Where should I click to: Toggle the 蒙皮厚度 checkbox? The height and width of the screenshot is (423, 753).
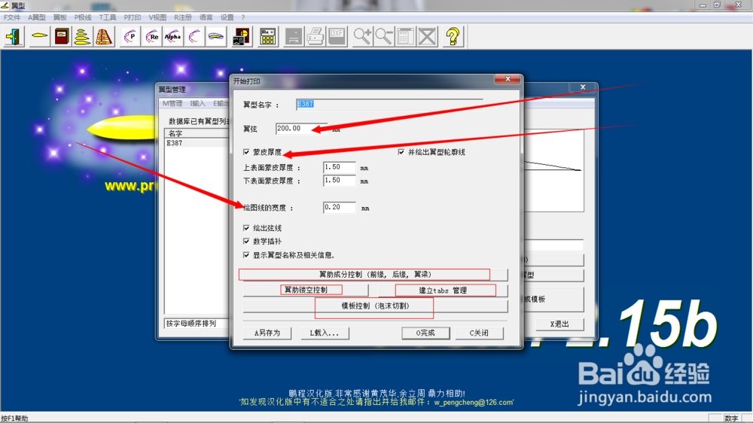point(246,152)
